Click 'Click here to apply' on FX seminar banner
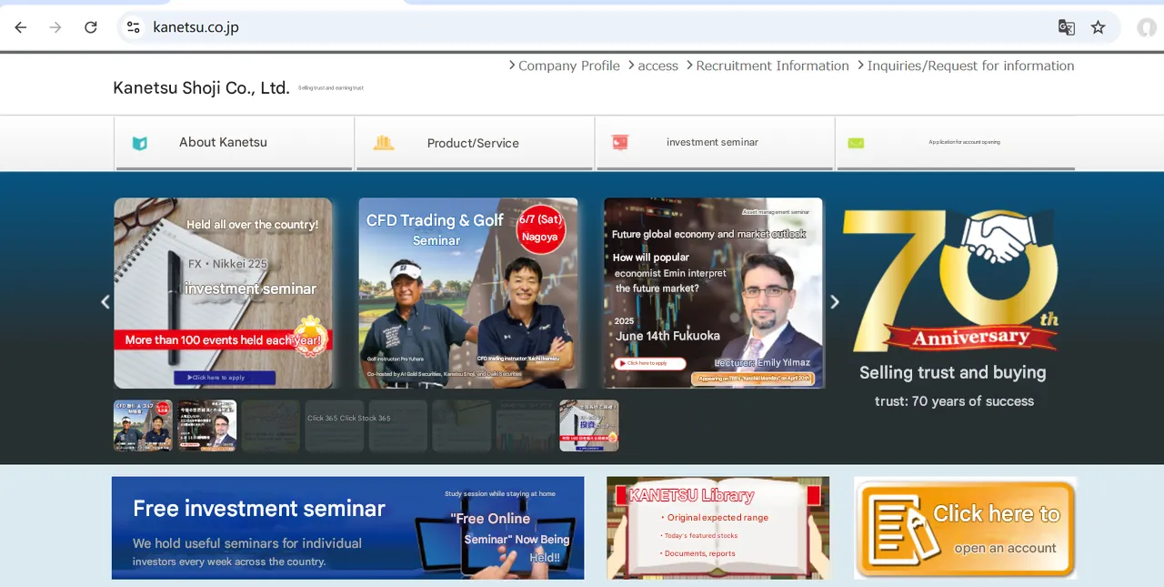The image size is (1164, 587). click(x=225, y=378)
